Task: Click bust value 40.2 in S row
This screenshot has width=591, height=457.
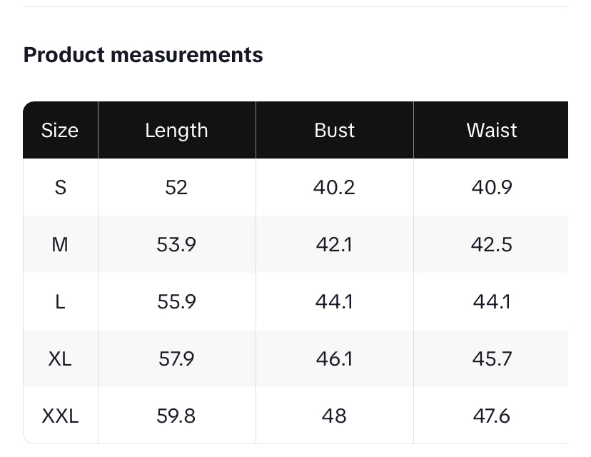Action: click(334, 187)
